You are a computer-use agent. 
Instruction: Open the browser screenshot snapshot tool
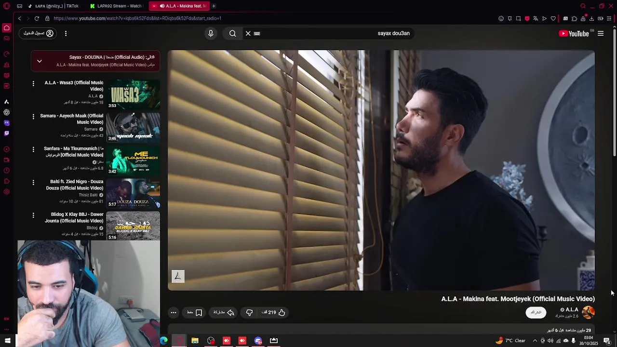(x=518, y=18)
